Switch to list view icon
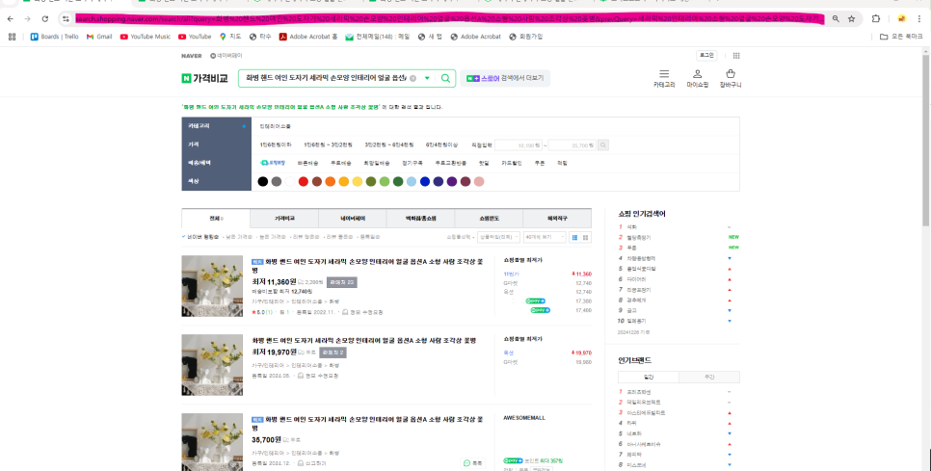The image size is (931, 471). (574, 237)
